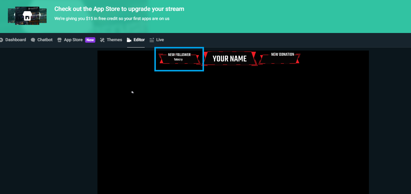Select the Editor tab label
Viewport: 411px width, 194px height.
click(x=139, y=40)
